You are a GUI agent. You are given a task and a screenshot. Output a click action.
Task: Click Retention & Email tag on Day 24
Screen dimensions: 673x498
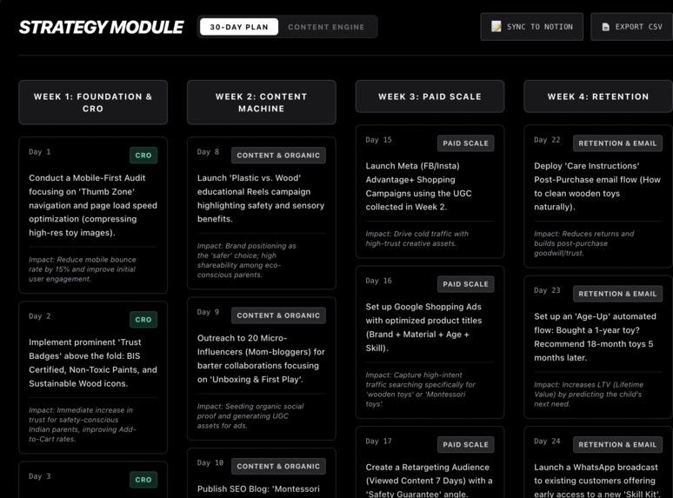click(617, 445)
